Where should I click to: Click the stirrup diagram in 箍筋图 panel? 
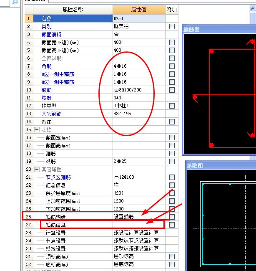[220, 94]
